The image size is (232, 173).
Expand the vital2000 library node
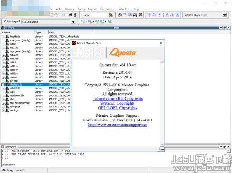pyautogui.click(x=3, y=88)
